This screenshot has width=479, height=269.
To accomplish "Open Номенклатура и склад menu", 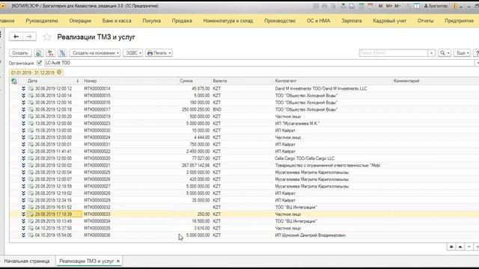I will 228,21.
